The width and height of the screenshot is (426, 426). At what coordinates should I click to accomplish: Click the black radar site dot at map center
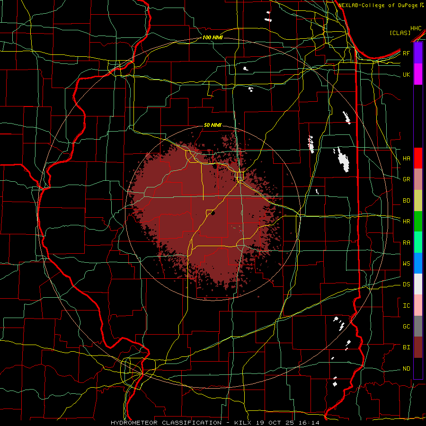tap(213, 213)
